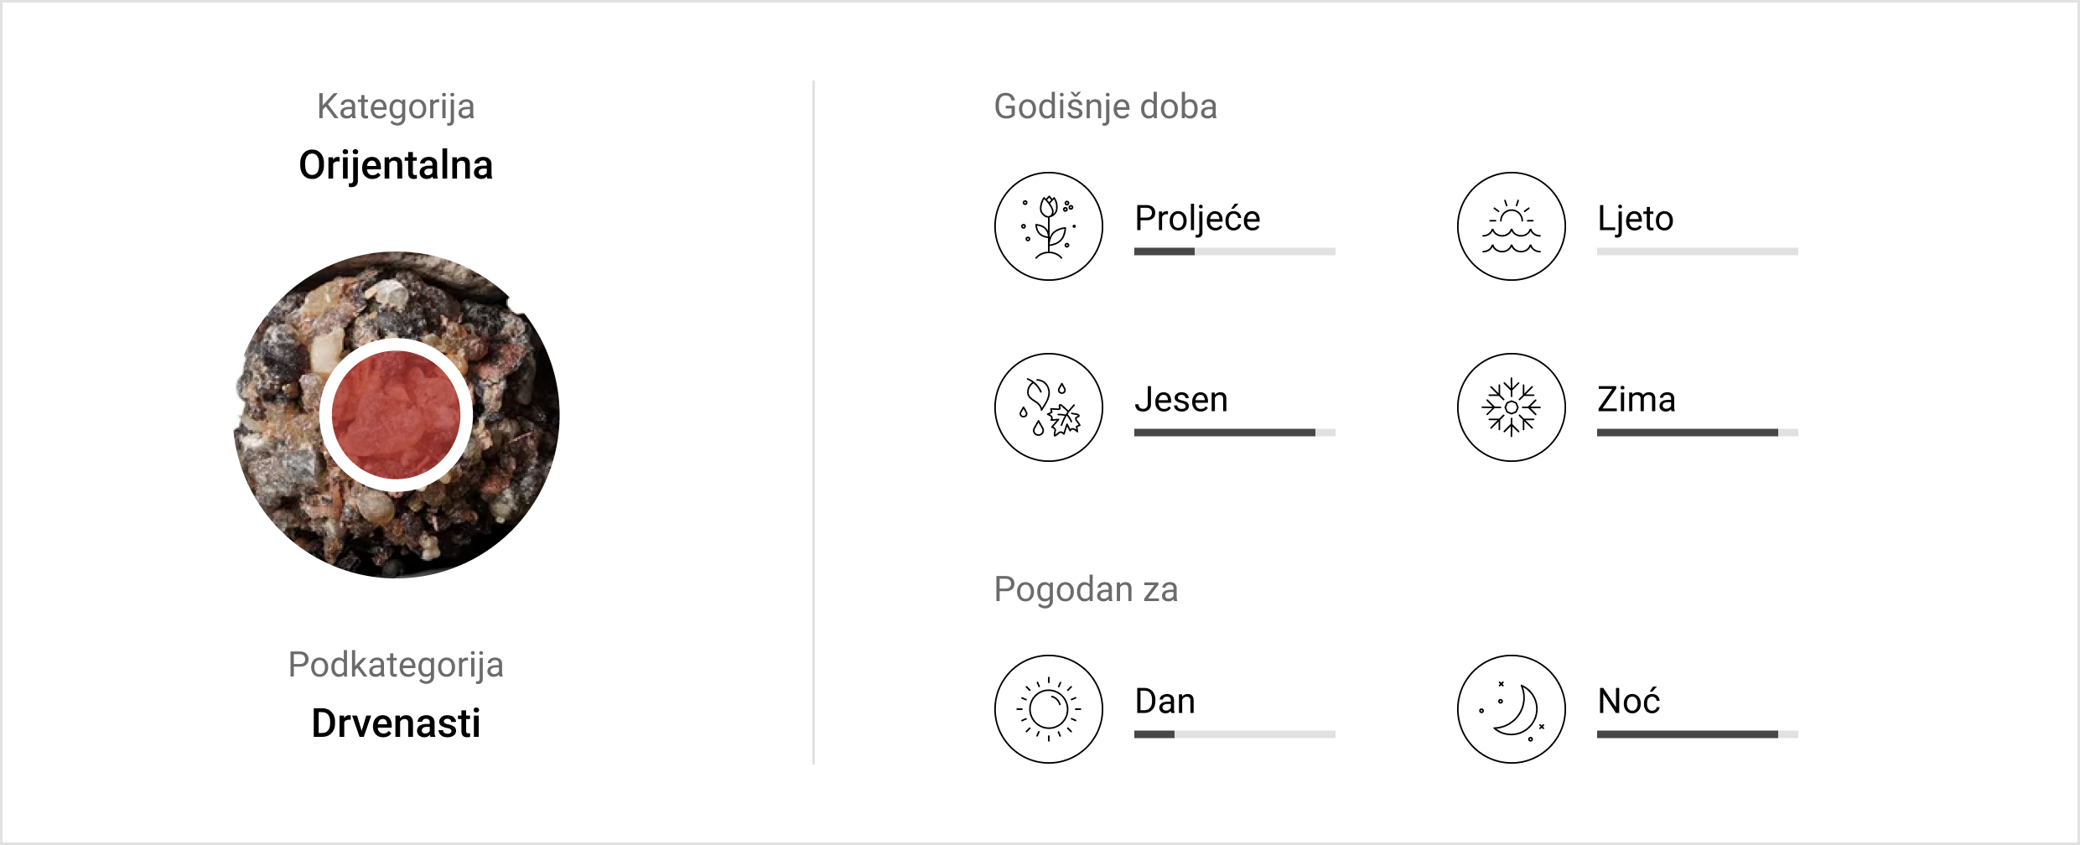Select the summer sun-and-waves icon
Viewport: 2080px width, 845px height.
[1511, 226]
